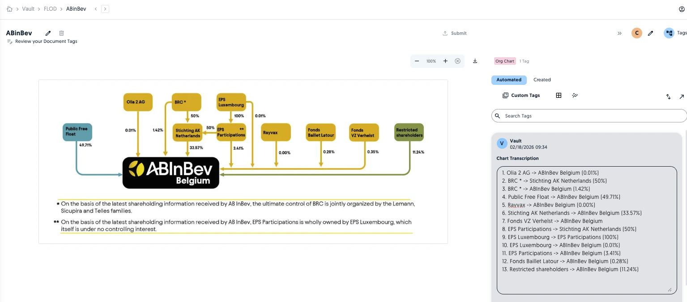Viewport: 687px width, 302px height.
Task: Delete the ABinBev document with trash icon
Action: point(62,33)
